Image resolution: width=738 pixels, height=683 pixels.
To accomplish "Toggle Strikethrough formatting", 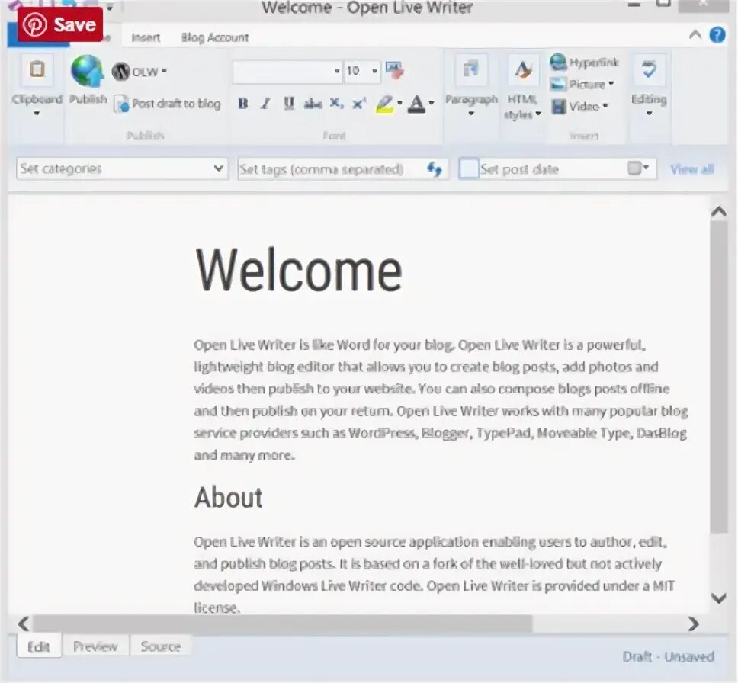I will click(x=313, y=104).
